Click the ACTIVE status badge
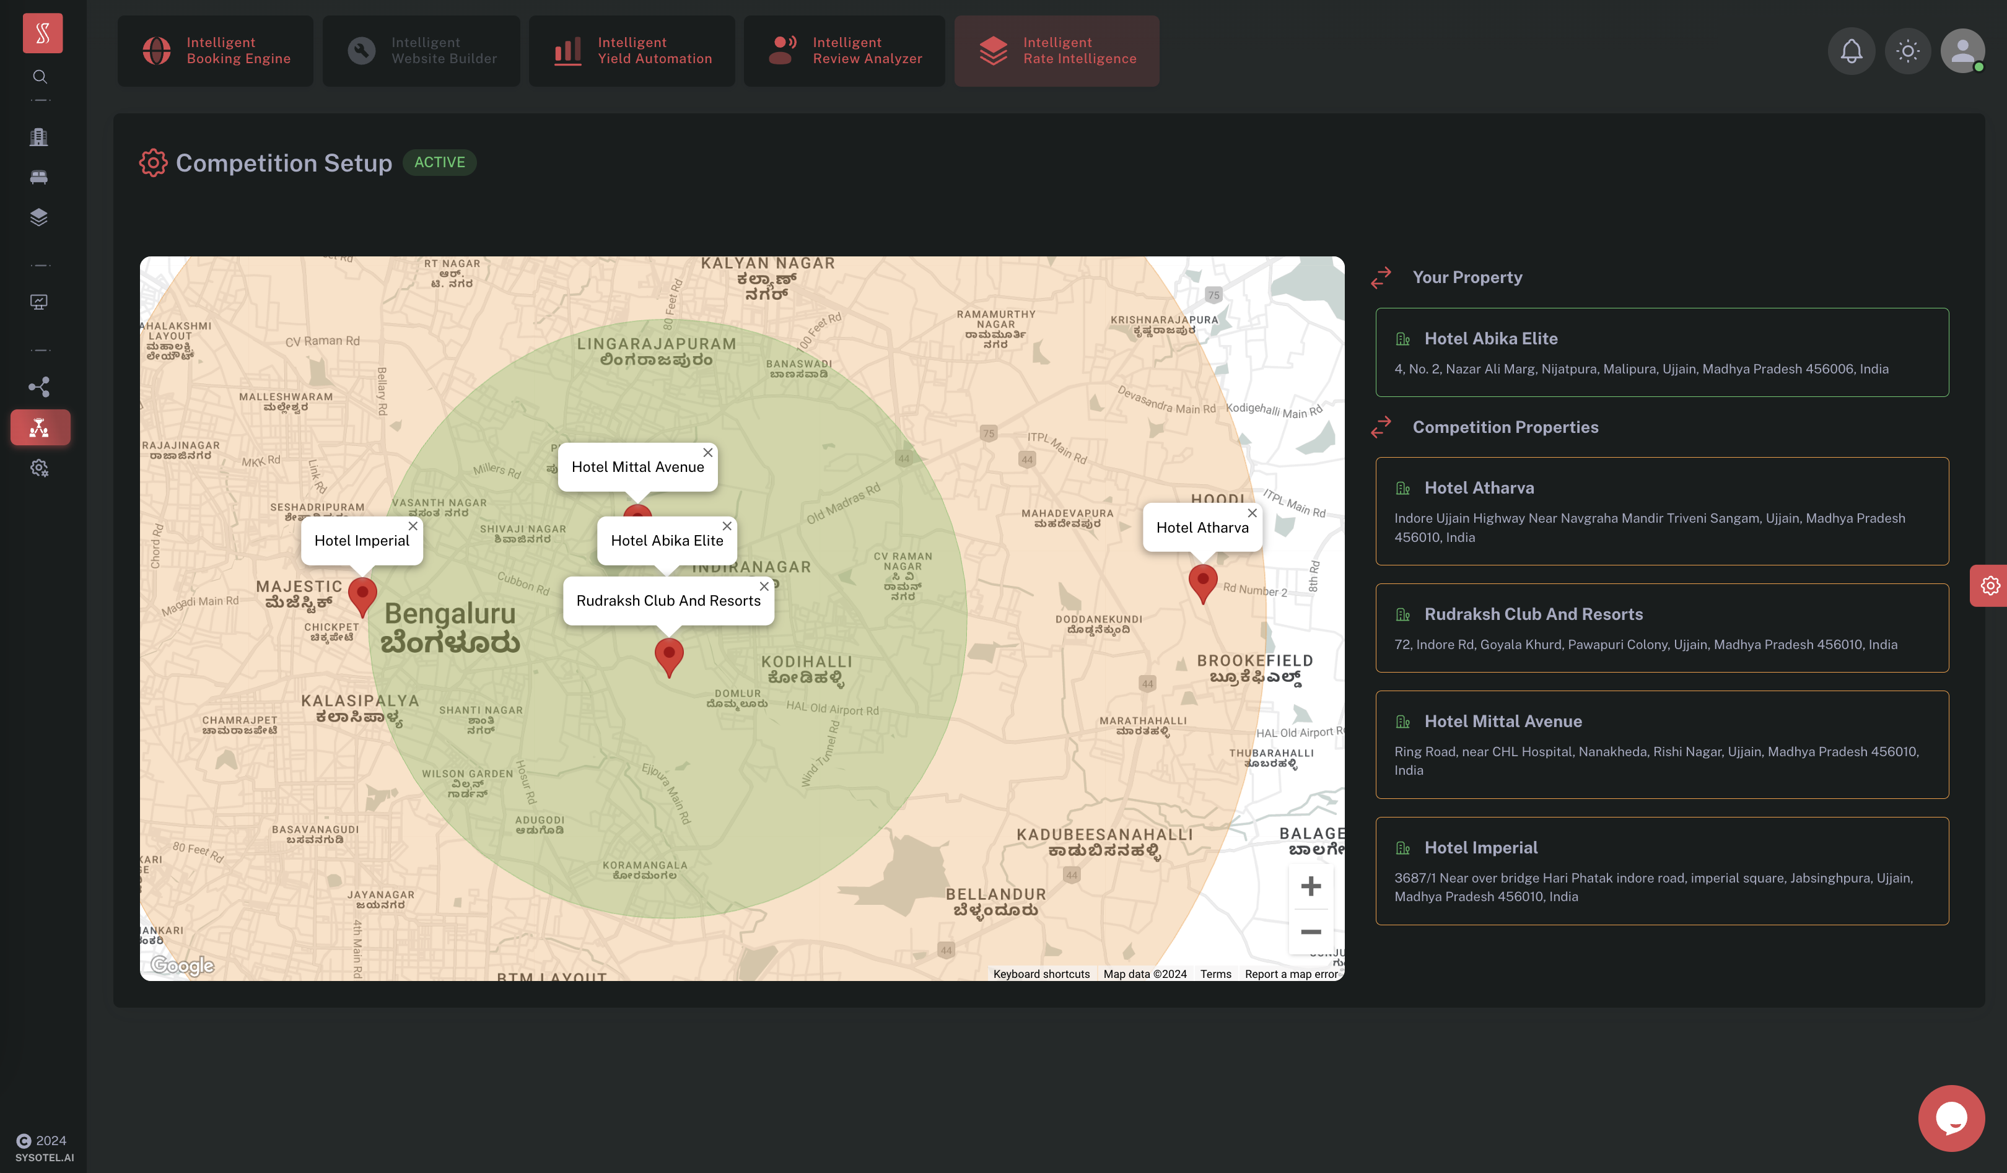This screenshot has height=1173, width=2007. pyautogui.click(x=440, y=162)
